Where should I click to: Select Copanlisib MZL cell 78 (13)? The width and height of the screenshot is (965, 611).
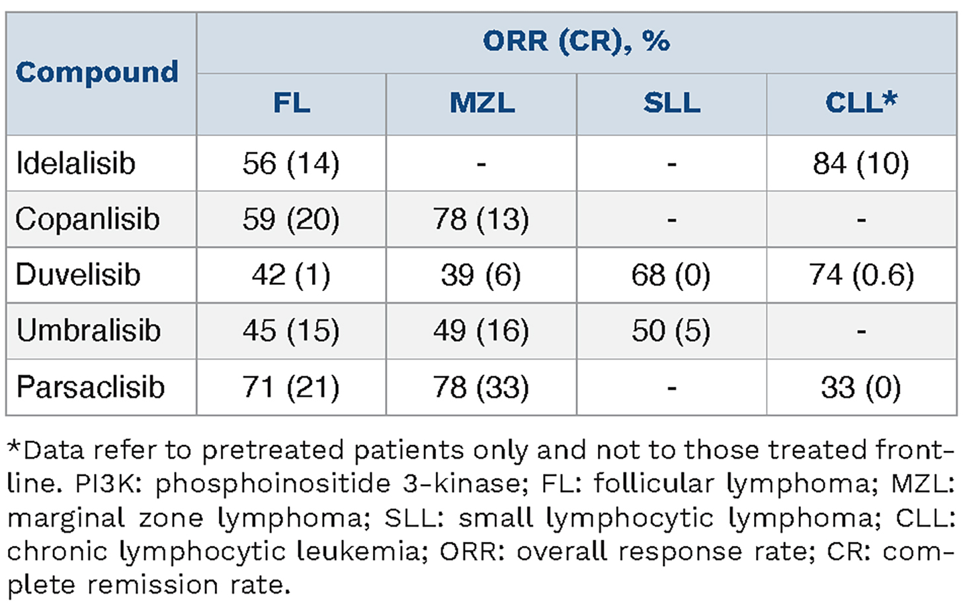[482, 219]
